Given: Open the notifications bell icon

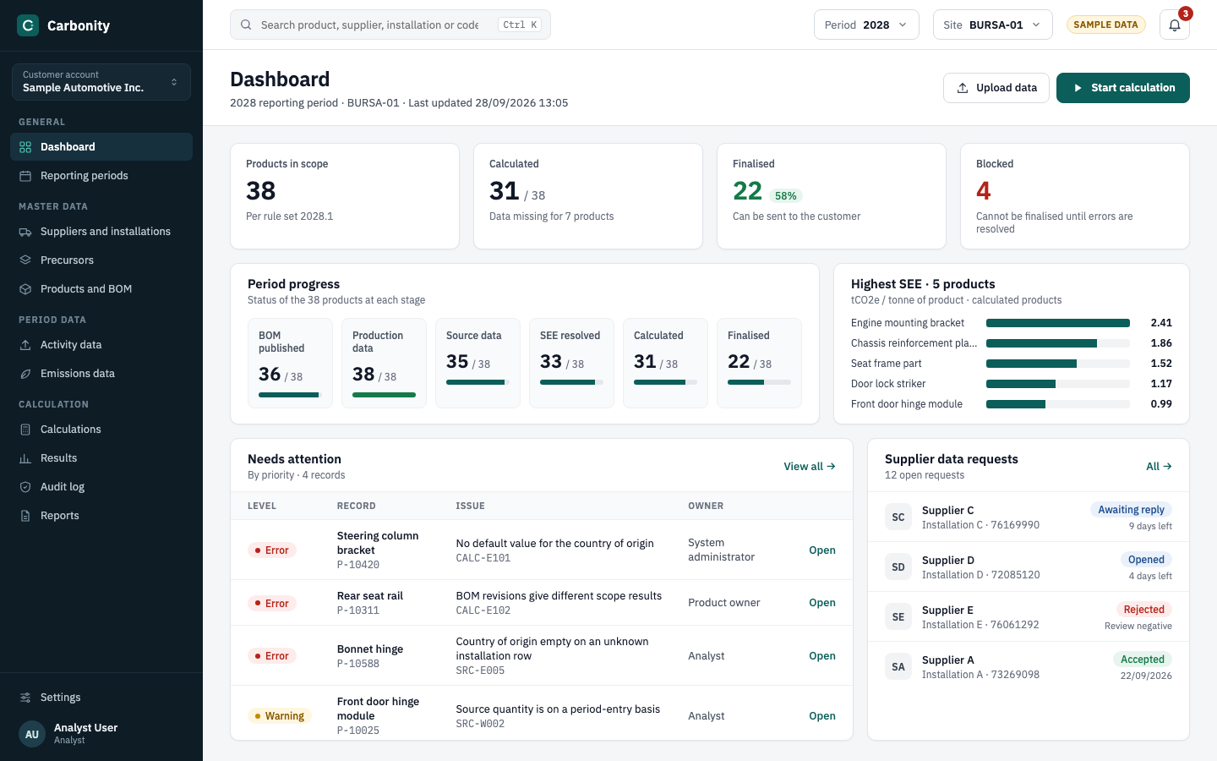Looking at the screenshot, I should 1175,25.
